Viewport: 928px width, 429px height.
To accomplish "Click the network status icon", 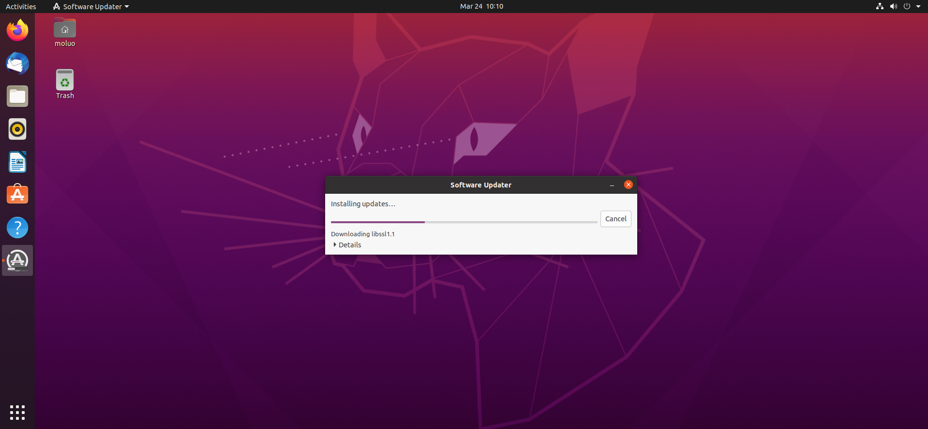I will (880, 6).
